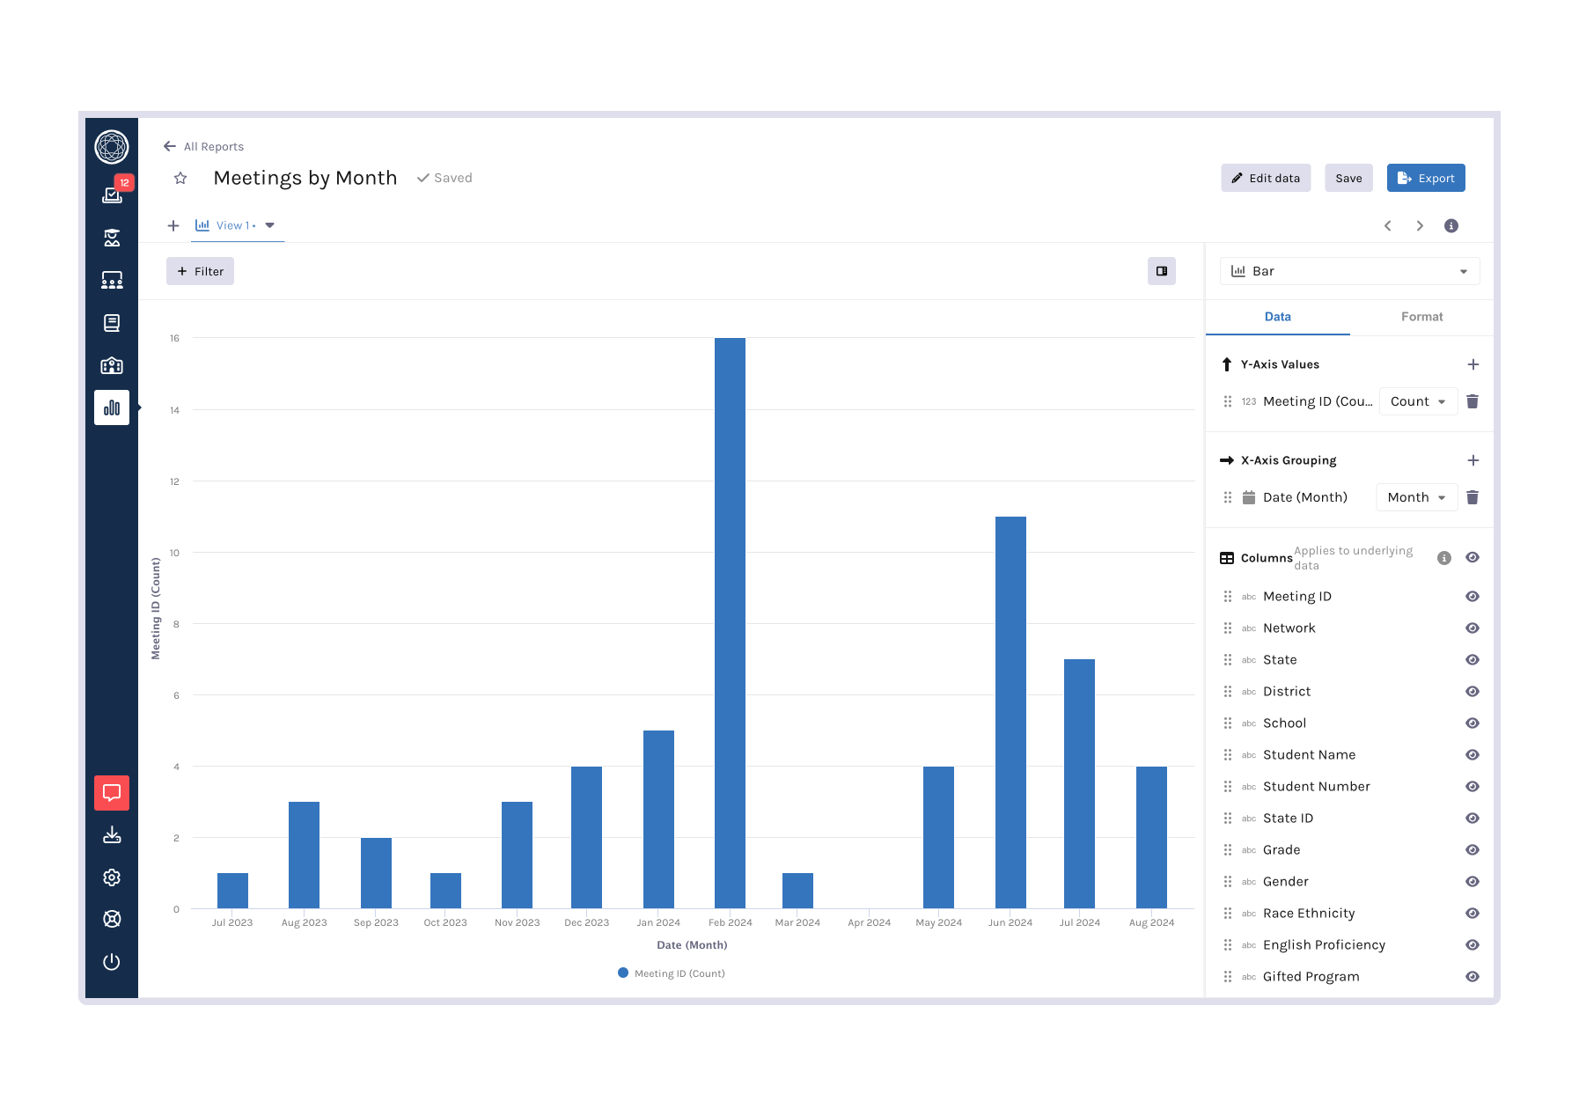The height and width of the screenshot is (1116, 1579).
Task: Switch to the Data tab
Action: click(x=1277, y=317)
